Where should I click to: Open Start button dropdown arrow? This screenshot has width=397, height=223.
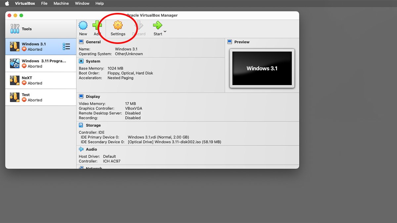[165, 32]
